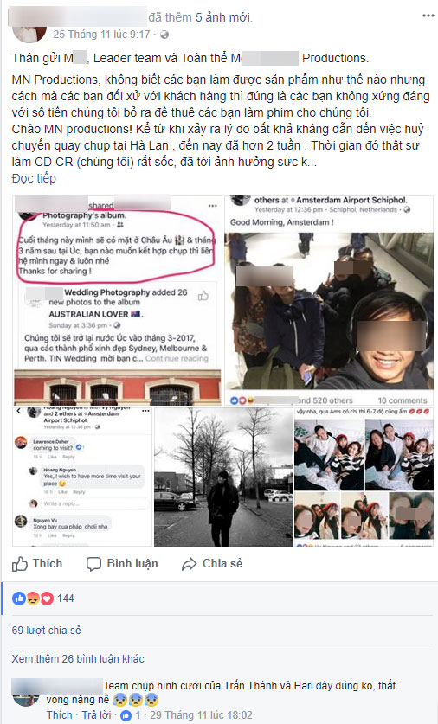Open the 25 Tháng 11 lúc 9:17 timestamp

pyautogui.click(x=101, y=35)
